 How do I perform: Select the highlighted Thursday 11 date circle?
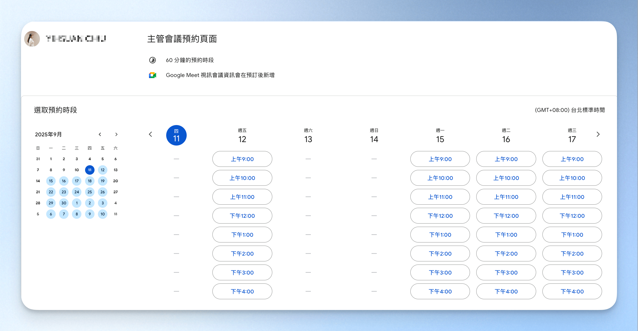[176, 135]
